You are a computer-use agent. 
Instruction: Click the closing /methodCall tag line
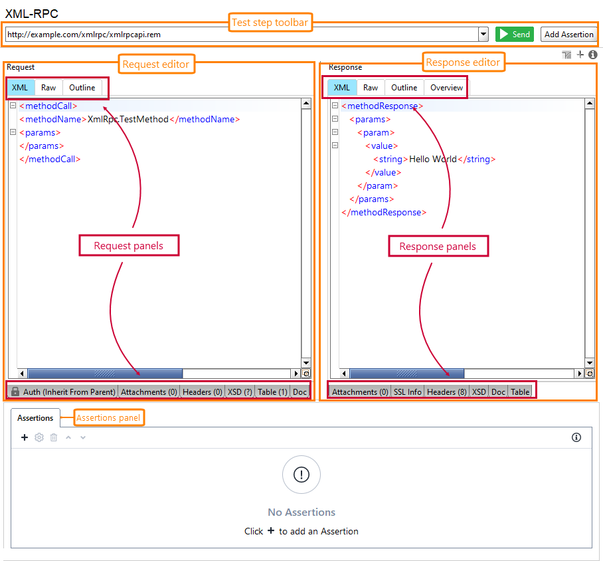[x=50, y=159]
